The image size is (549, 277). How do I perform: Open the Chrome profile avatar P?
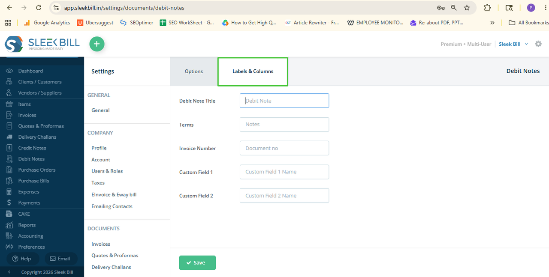[x=531, y=8]
